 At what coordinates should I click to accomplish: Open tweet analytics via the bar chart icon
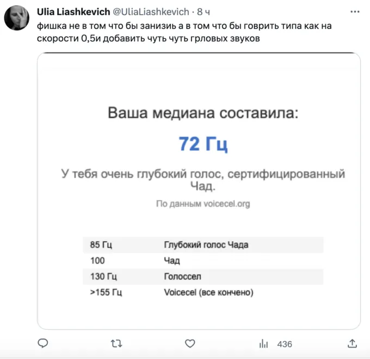[264, 344]
